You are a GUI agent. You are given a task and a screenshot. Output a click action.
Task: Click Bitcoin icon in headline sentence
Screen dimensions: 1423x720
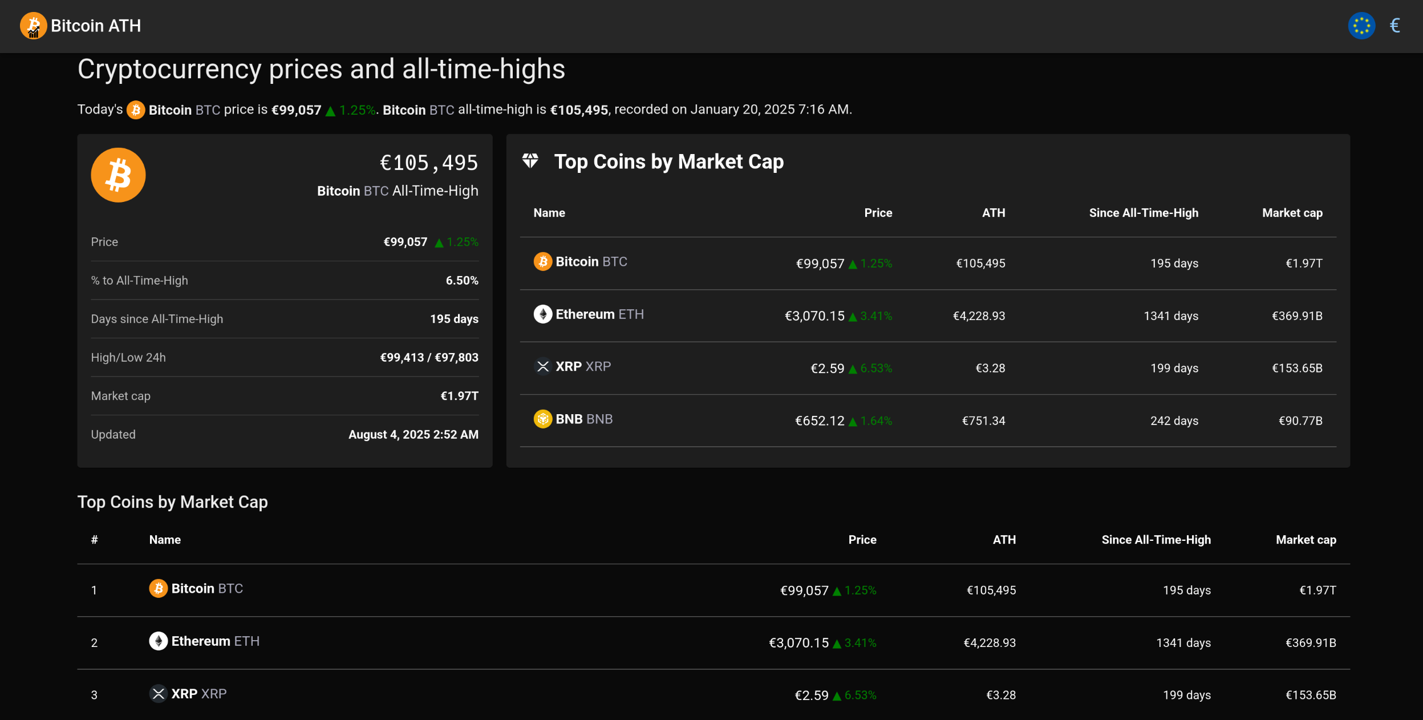click(136, 110)
